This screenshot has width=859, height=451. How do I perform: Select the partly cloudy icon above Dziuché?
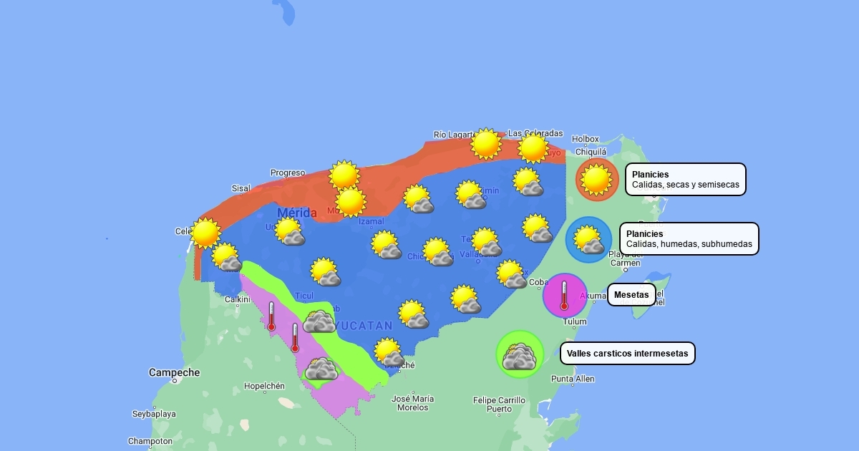pos(389,352)
